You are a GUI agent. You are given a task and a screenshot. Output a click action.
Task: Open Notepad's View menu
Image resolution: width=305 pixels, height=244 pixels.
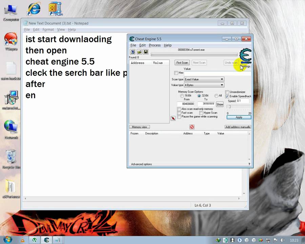[x=61, y=29]
